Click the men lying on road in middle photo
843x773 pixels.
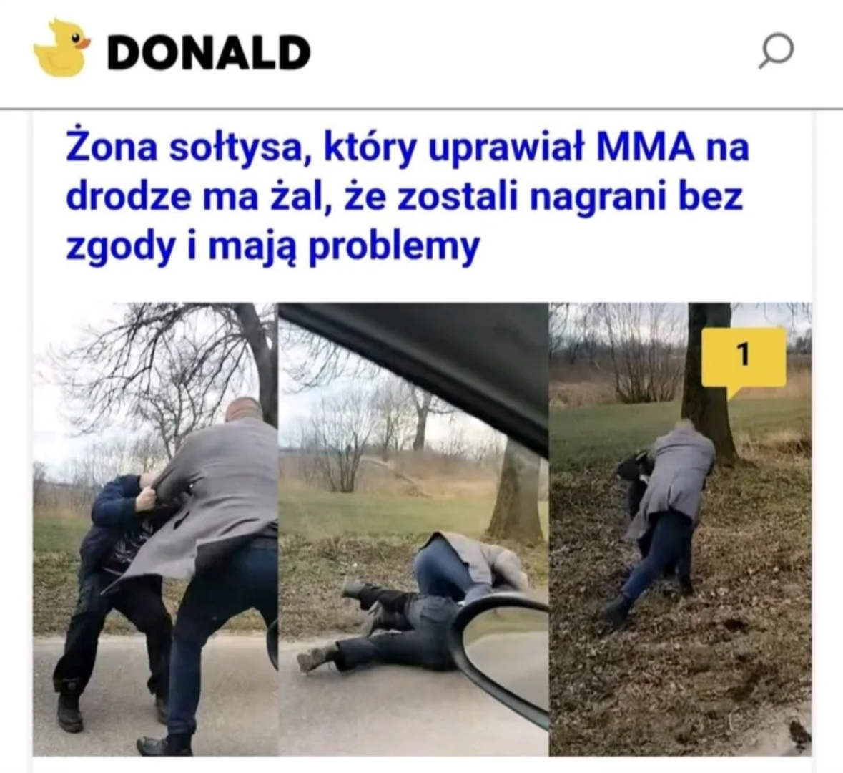pos(414,603)
